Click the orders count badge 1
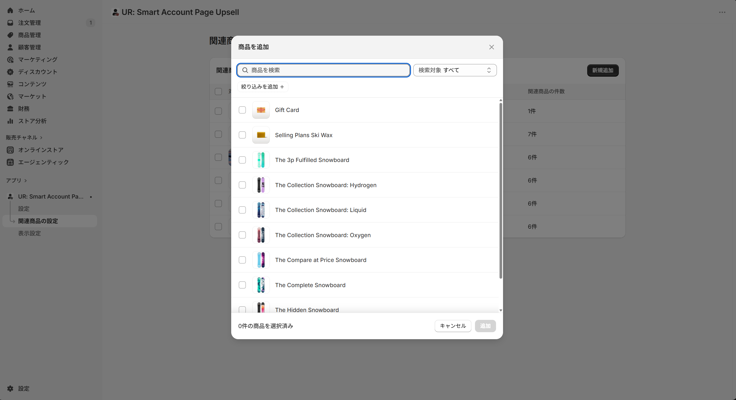This screenshot has height=400, width=736. tap(91, 23)
